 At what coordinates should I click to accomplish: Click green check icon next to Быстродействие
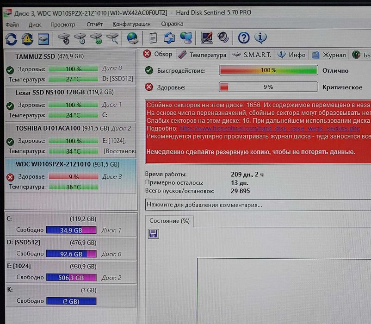point(149,70)
